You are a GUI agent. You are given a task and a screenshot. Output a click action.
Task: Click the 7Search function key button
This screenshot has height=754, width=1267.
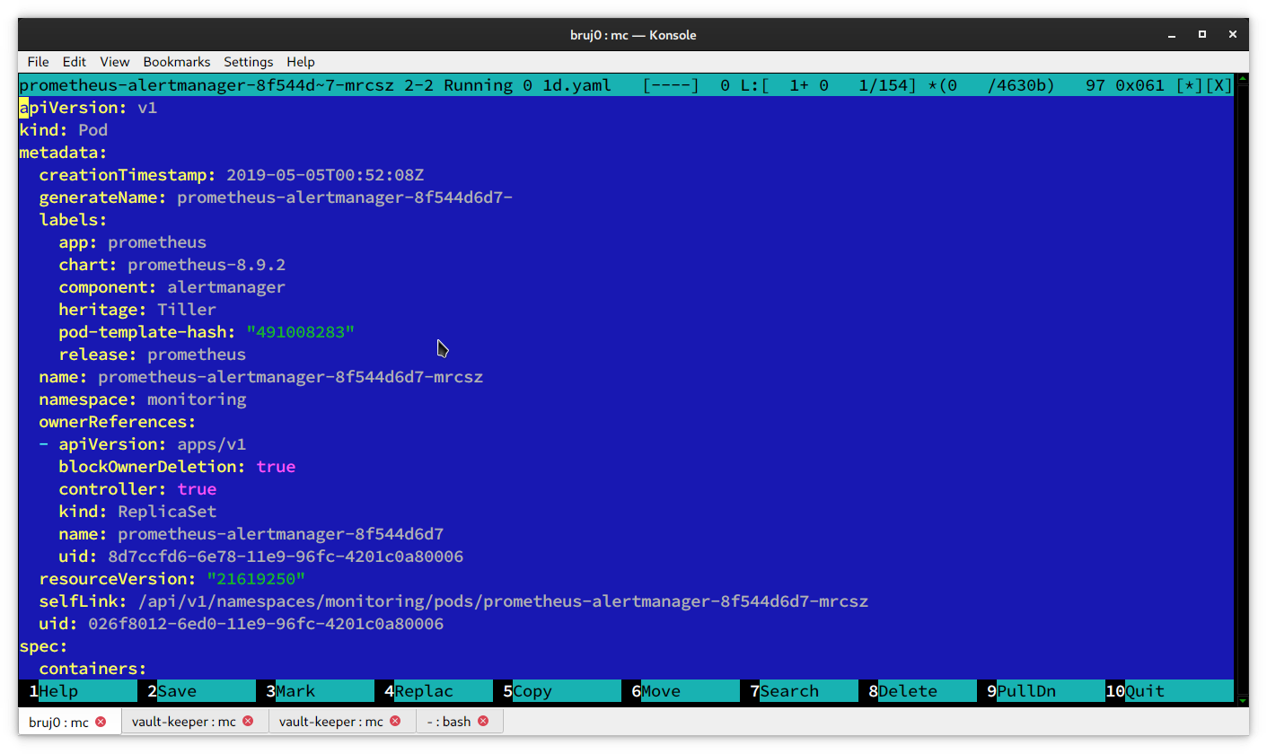tap(799, 691)
